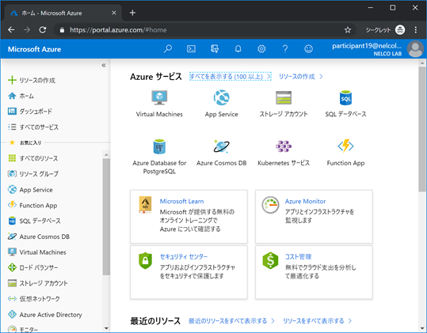Click the browser address bar
The height and width of the screenshot is (333, 427).
click(x=204, y=30)
